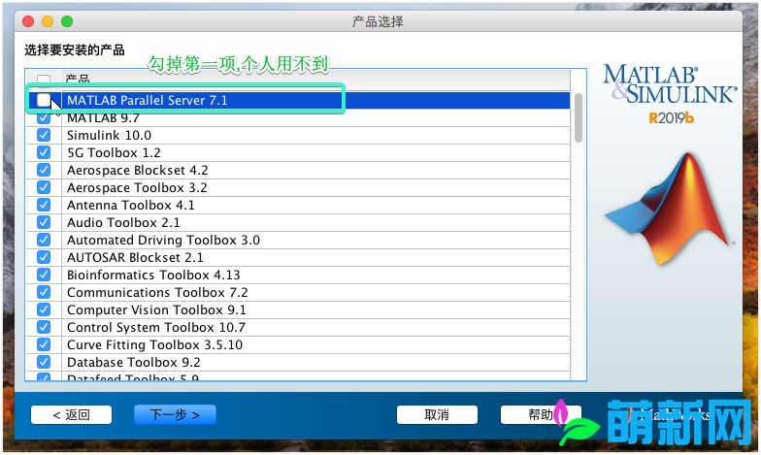The height and width of the screenshot is (455, 761).
Task: Select Bioinformatics Toolbox 4.13 row text
Action: click(x=153, y=276)
